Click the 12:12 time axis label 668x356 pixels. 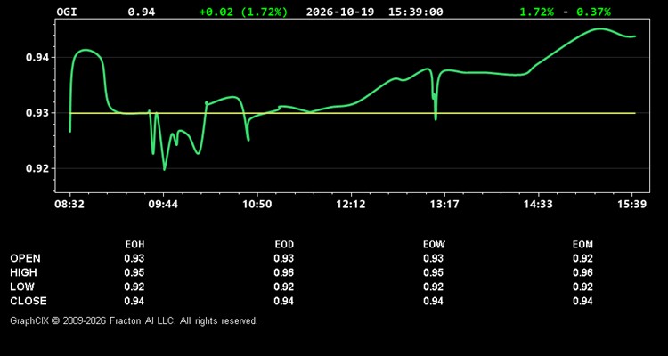point(351,205)
